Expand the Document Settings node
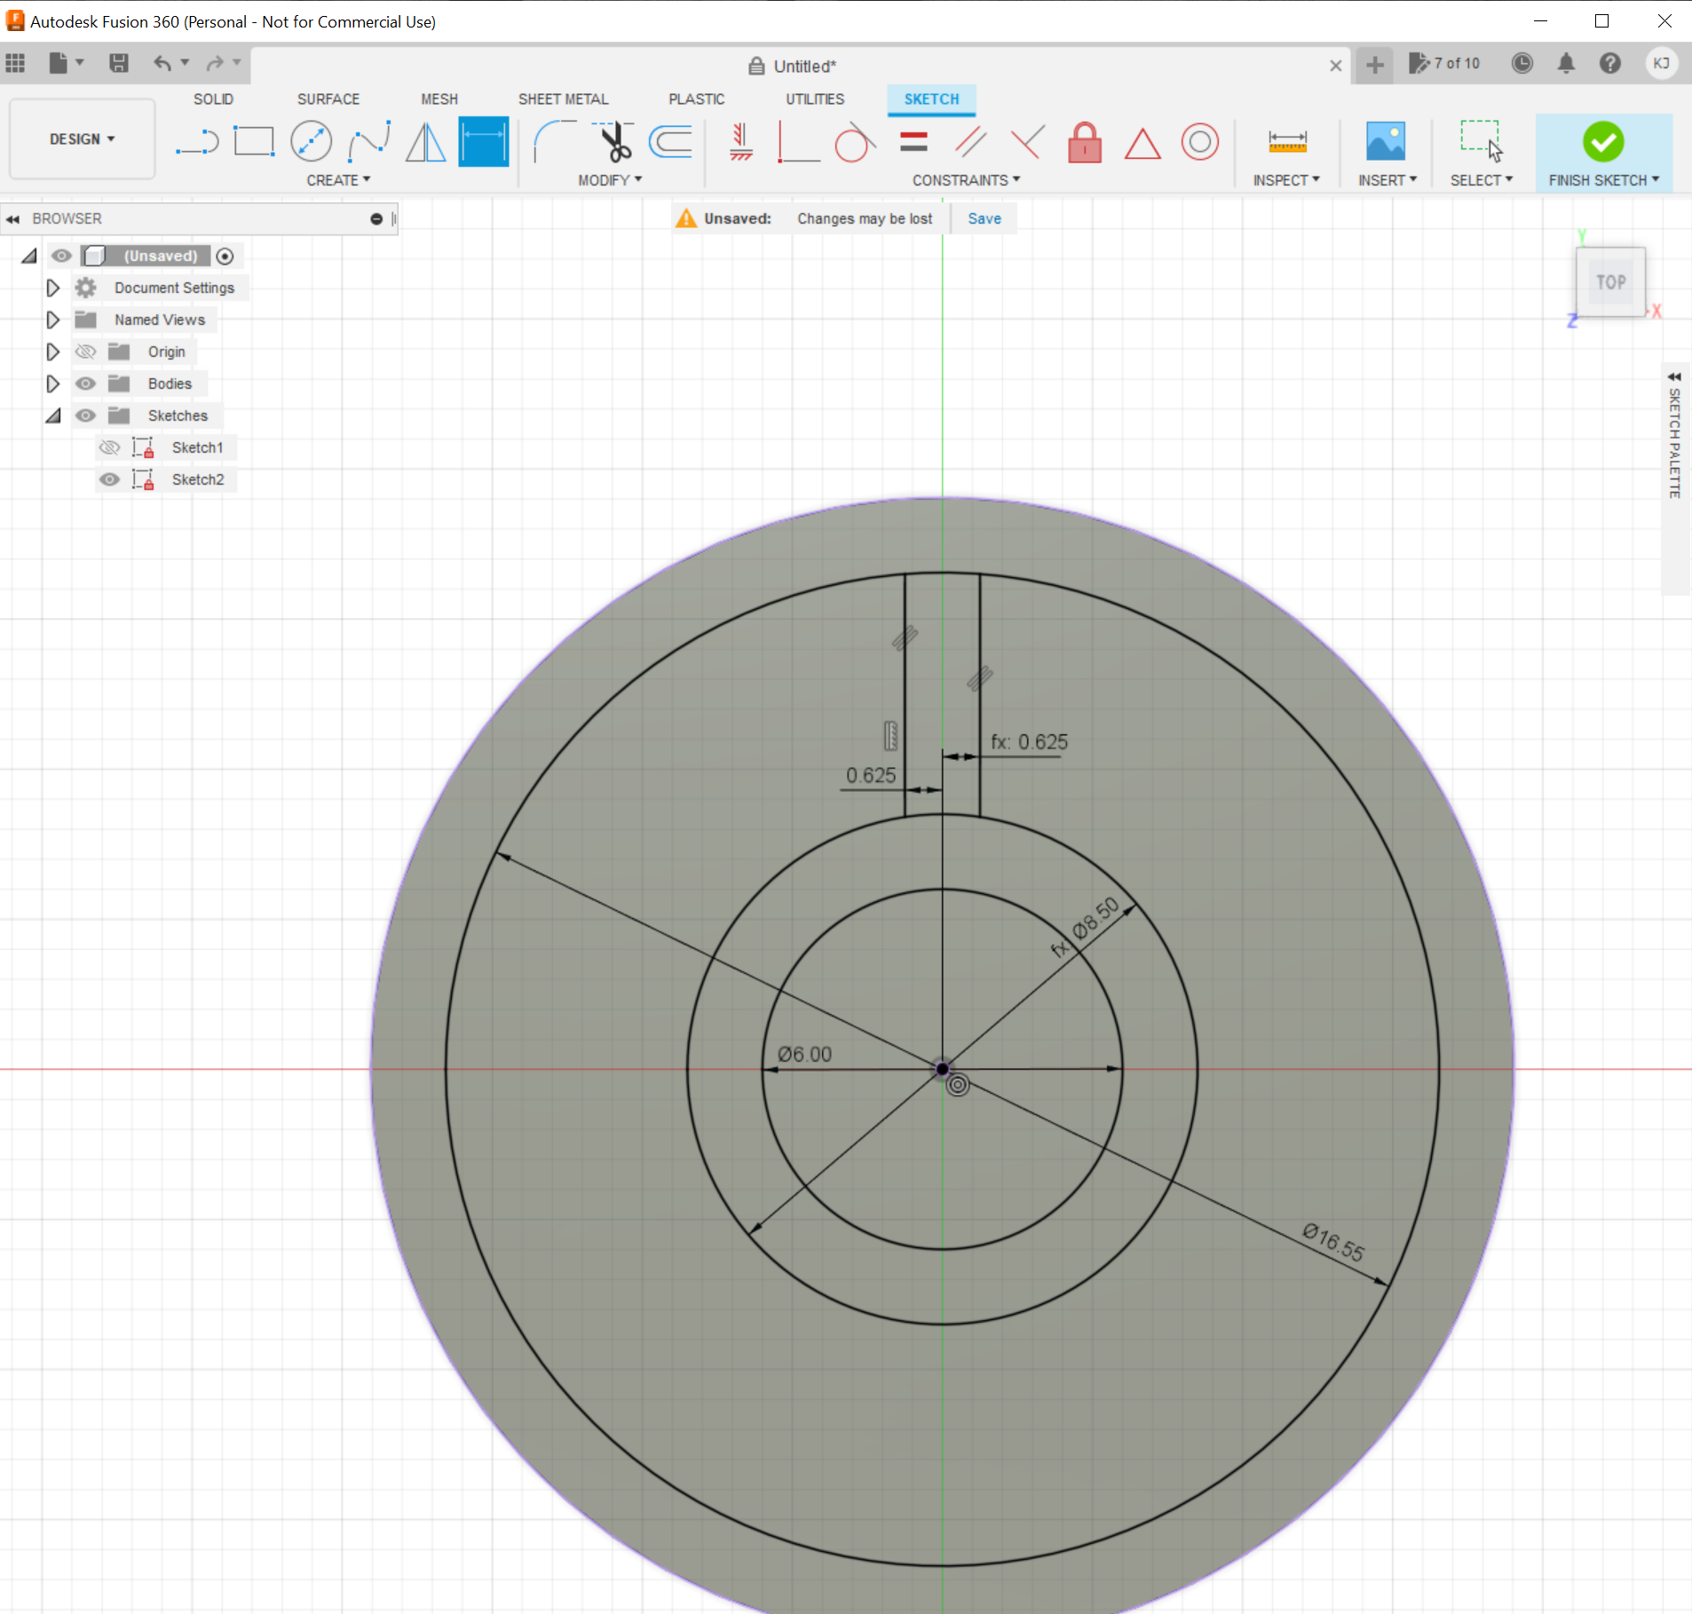The height and width of the screenshot is (1614, 1692). coord(51,287)
